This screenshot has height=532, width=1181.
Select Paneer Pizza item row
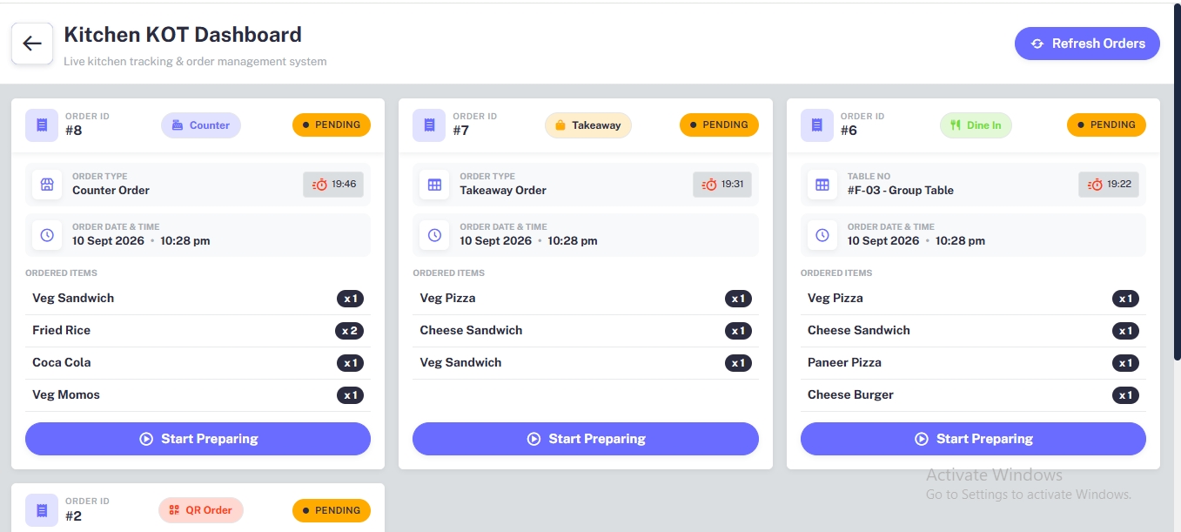[973, 363]
